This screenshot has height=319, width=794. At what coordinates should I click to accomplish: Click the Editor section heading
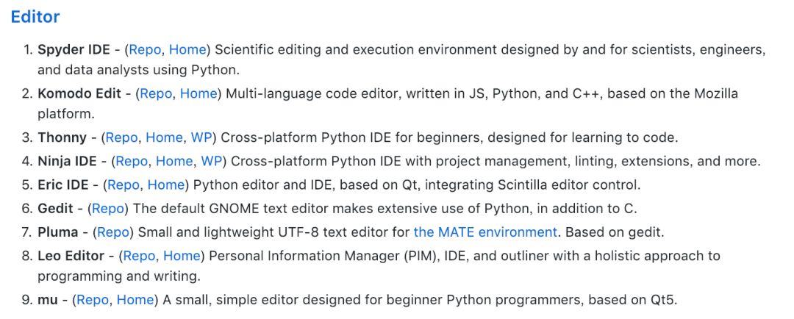pyautogui.click(x=35, y=17)
